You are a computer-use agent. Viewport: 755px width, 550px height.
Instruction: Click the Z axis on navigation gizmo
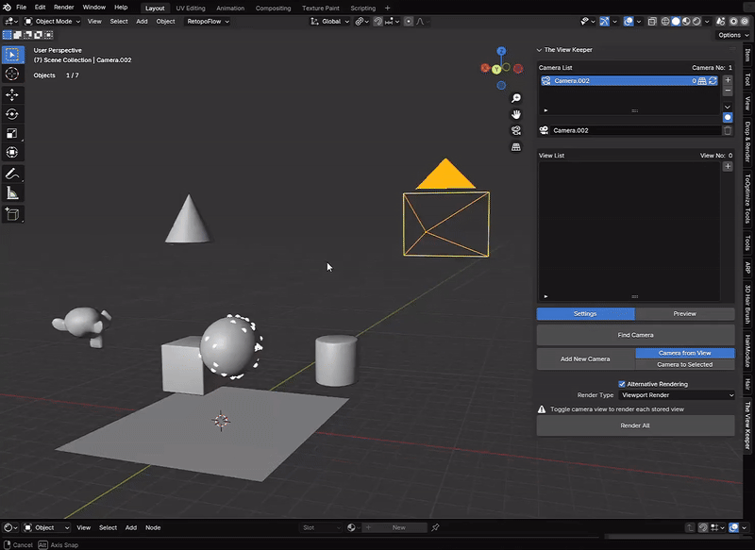coord(501,51)
